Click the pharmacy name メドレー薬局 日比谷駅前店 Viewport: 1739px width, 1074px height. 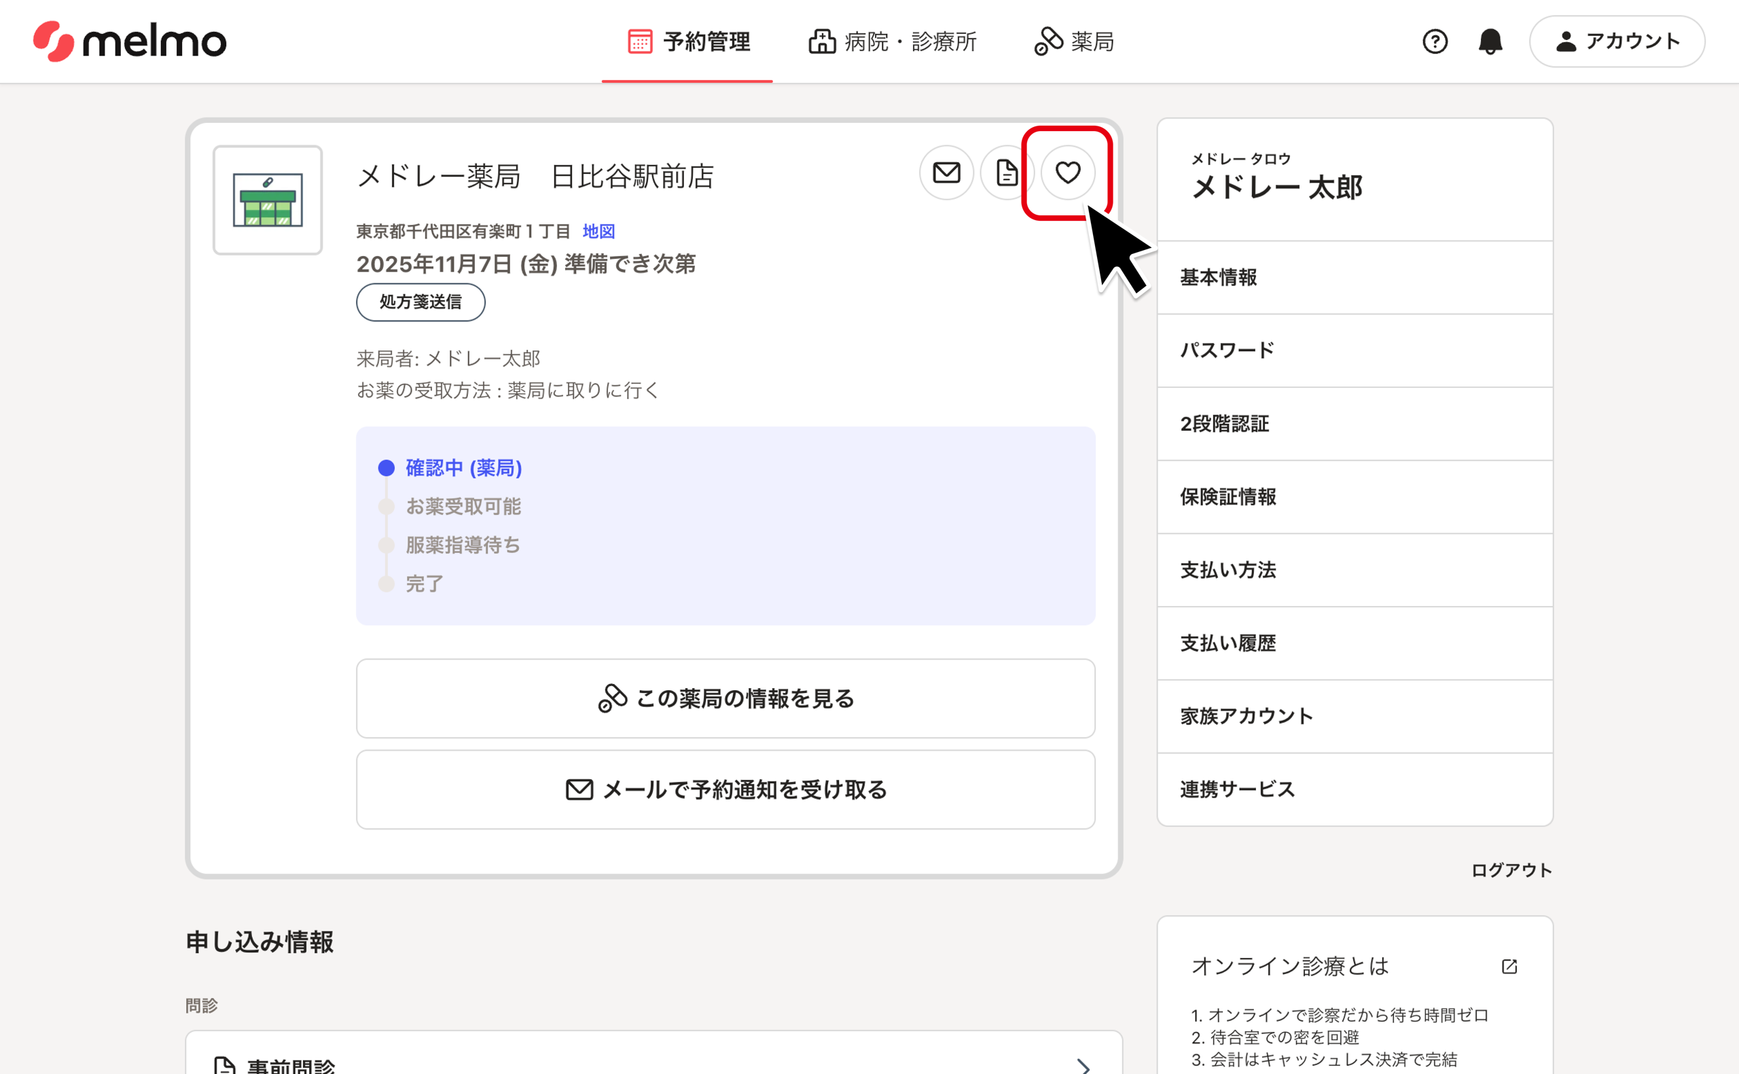click(x=535, y=176)
